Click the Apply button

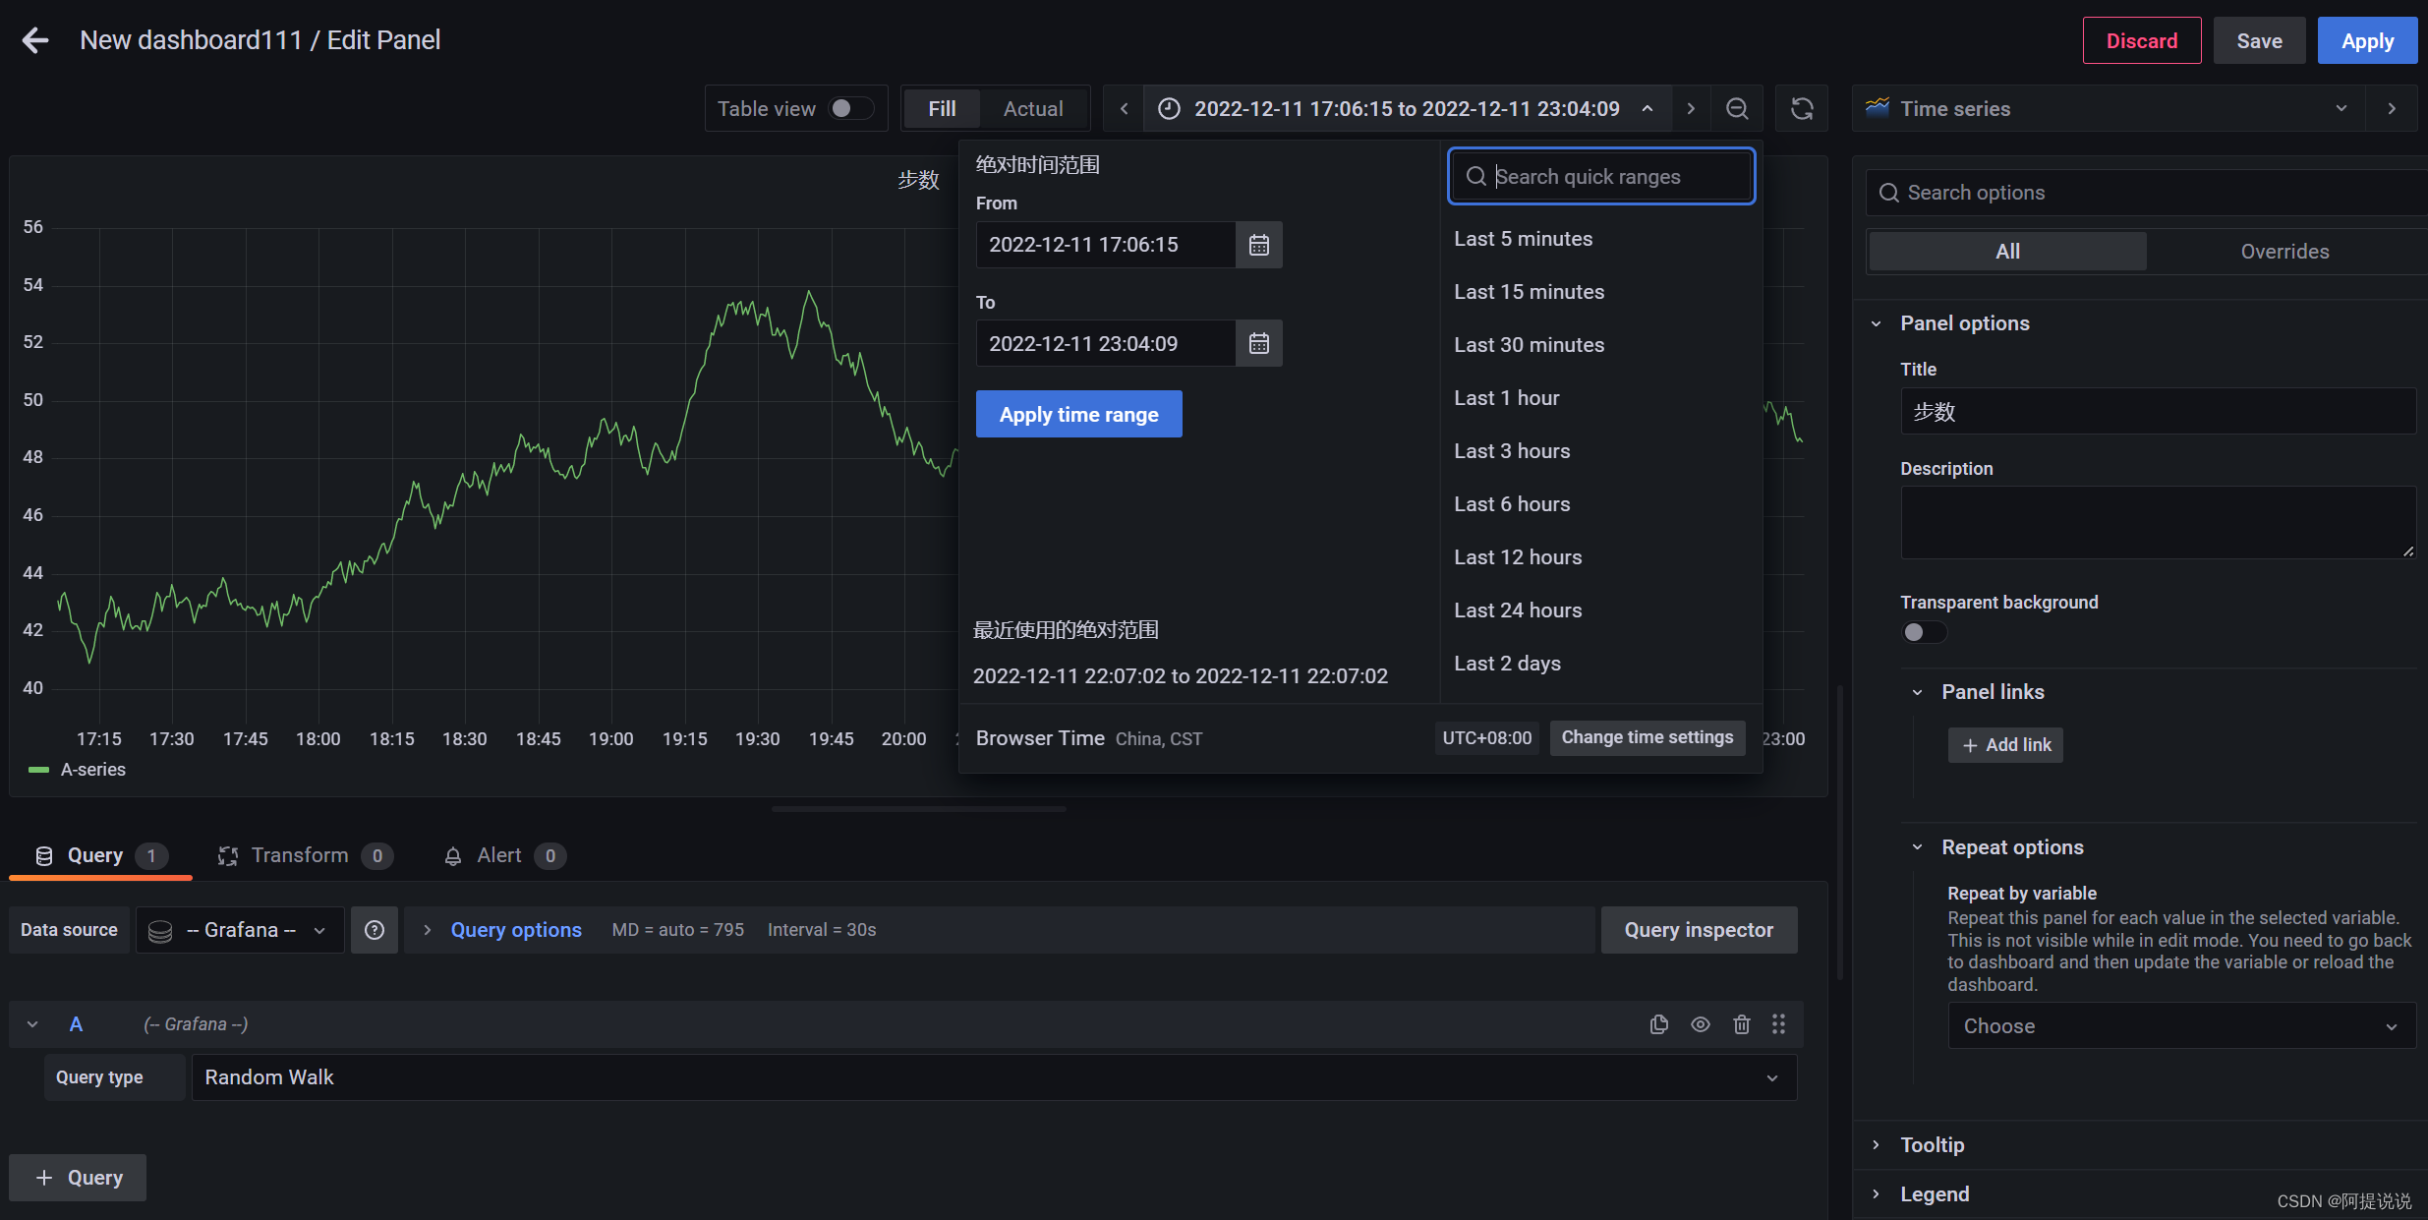[2367, 40]
